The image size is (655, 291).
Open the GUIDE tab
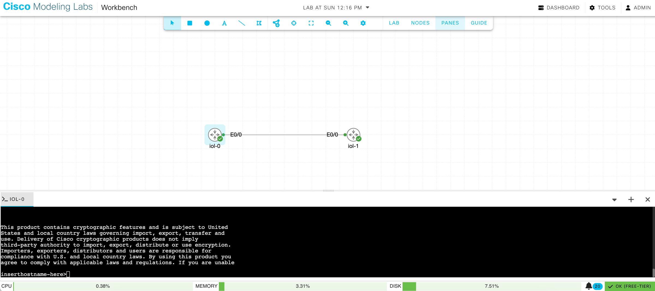point(478,23)
